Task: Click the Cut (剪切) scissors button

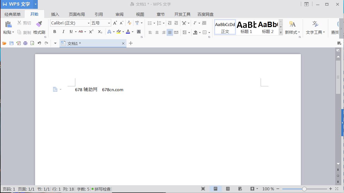Action: point(24,23)
